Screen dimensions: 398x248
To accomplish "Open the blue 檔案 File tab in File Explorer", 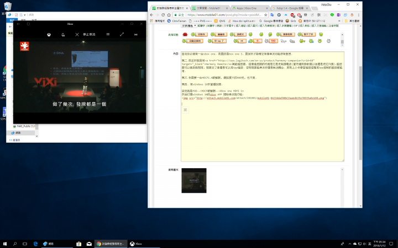I will pyautogui.click(x=12, y=20).
